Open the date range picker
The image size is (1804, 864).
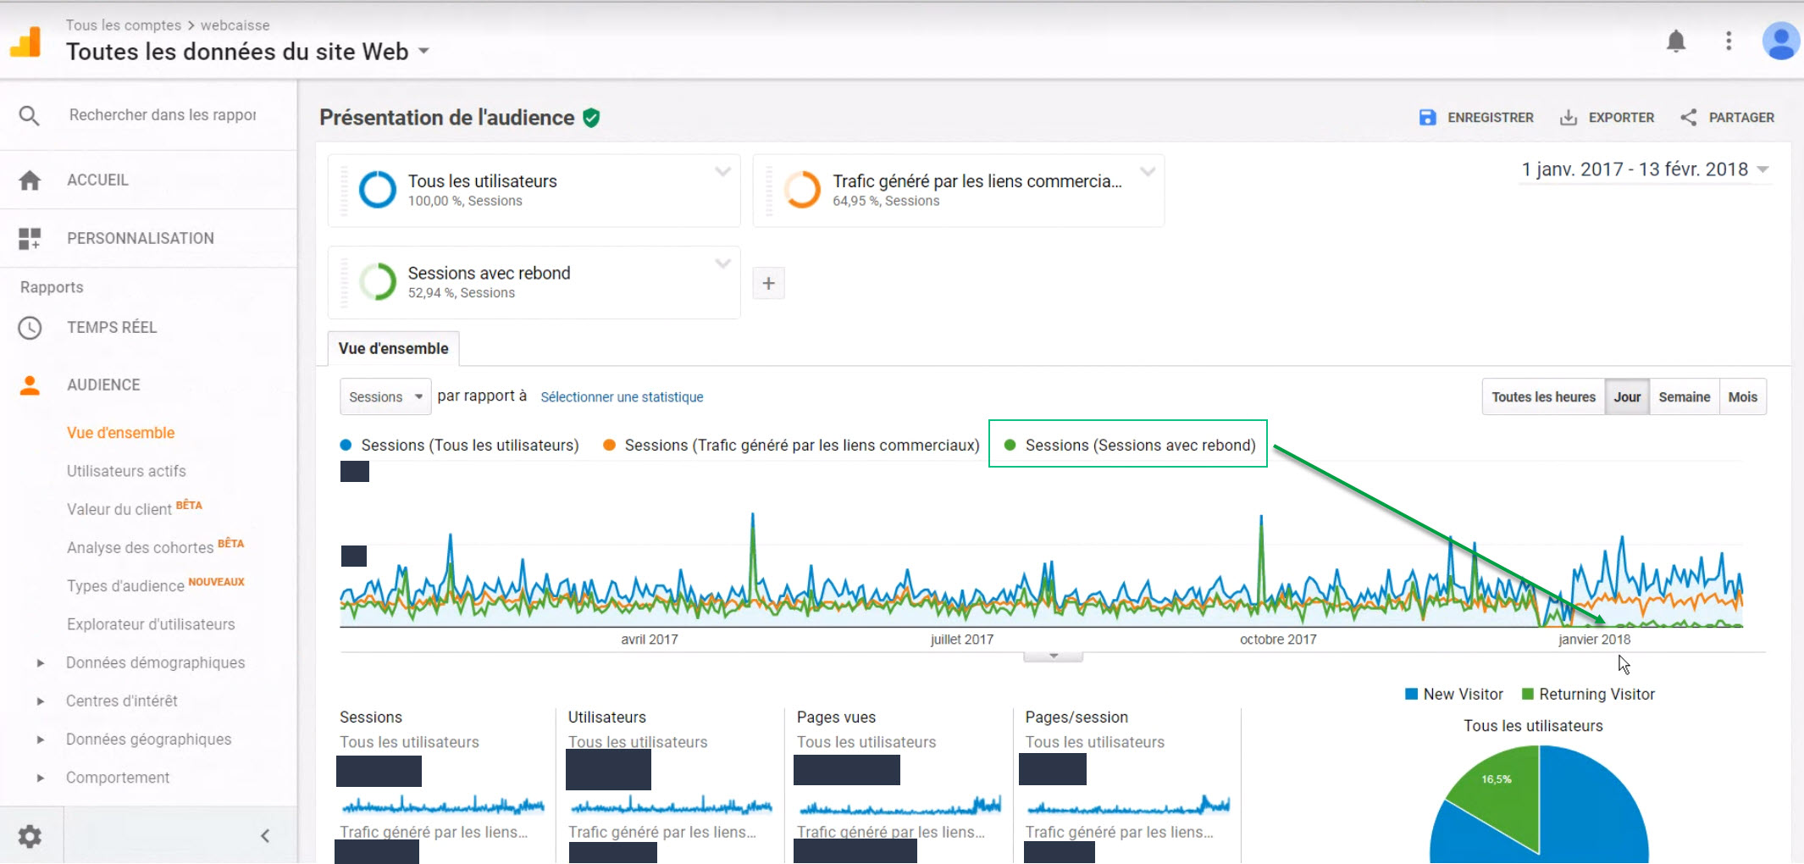tap(1644, 169)
